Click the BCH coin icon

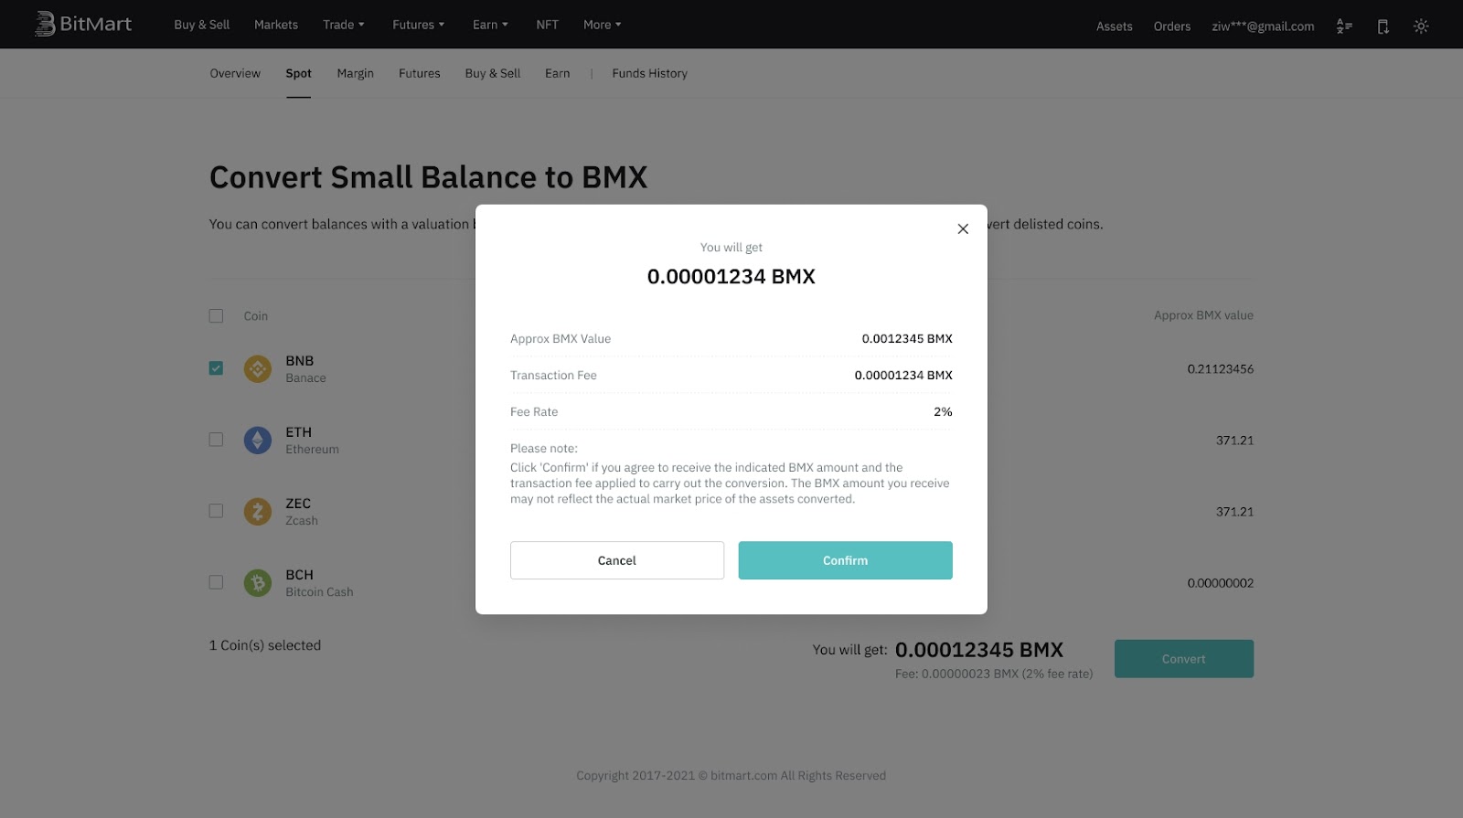pos(258,583)
